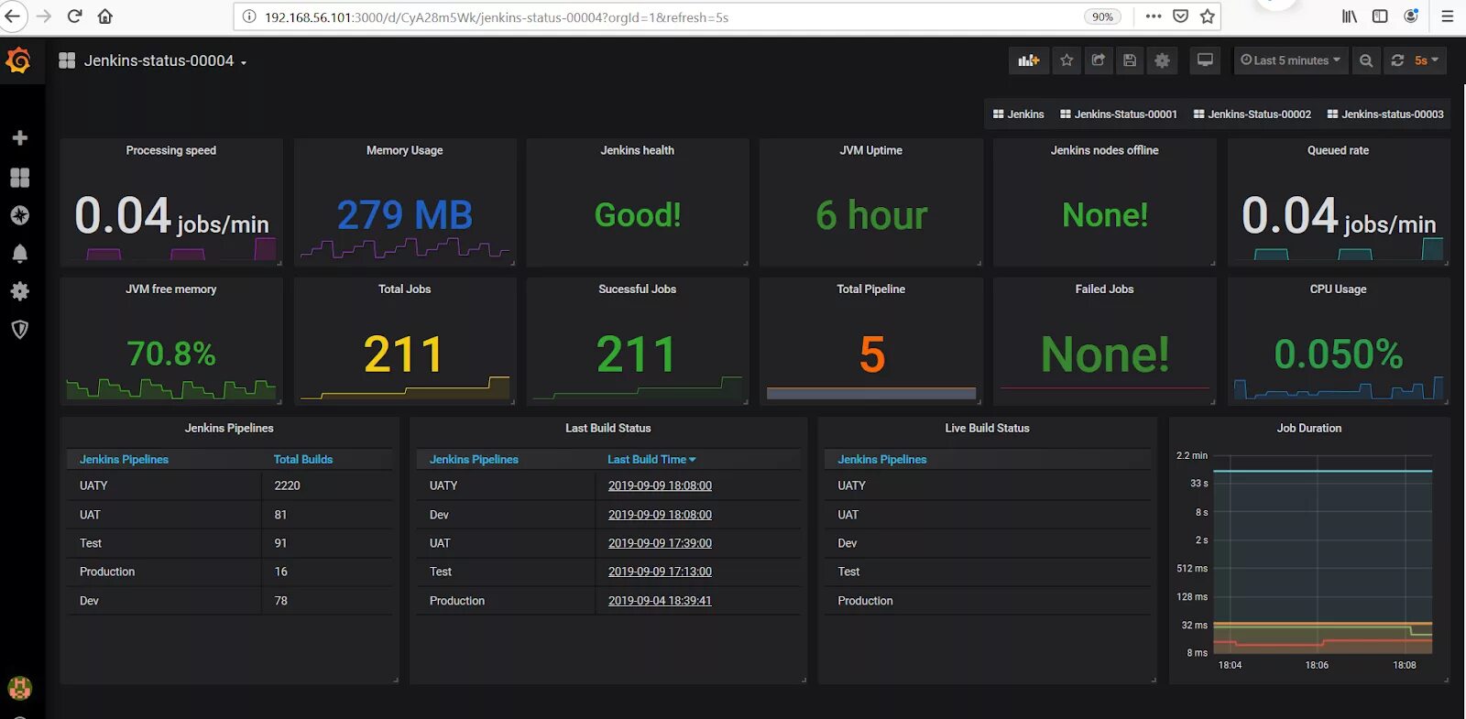Open Job Duration panel title menu
The width and height of the screenshot is (1466, 719).
pos(1309,428)
